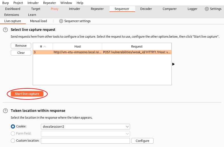Switch to the Decoder tab
Image resolution: width=224 pixels, height=147 pixels.
coord(146,9)
